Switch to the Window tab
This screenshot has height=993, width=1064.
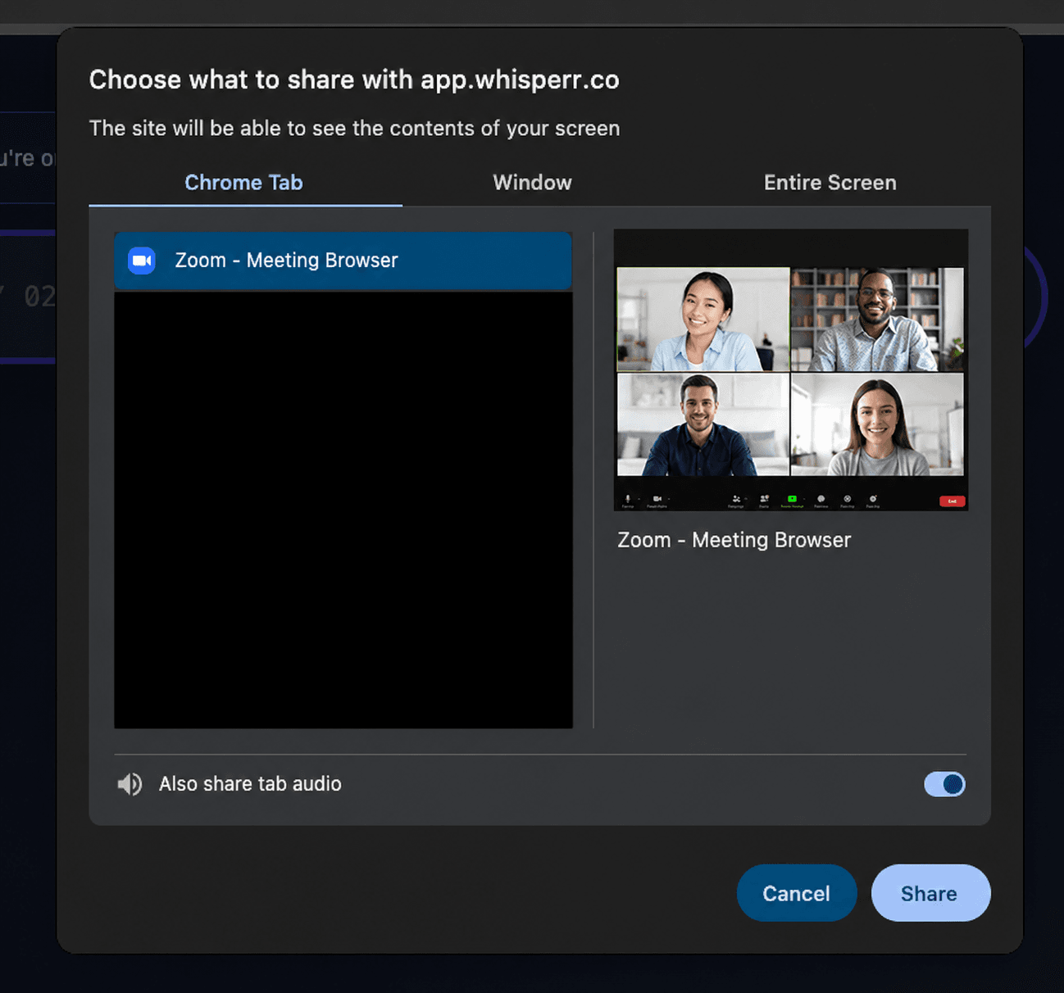click(532, 182)
